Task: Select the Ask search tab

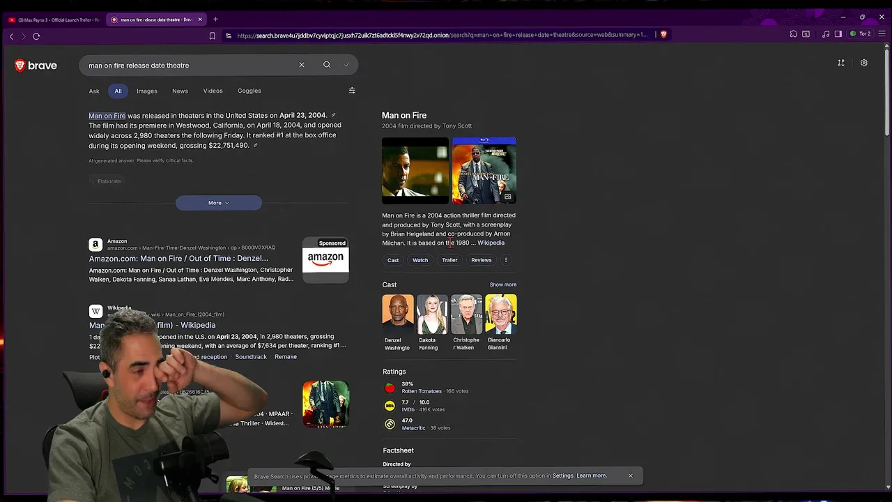Action: click(94, 91)
